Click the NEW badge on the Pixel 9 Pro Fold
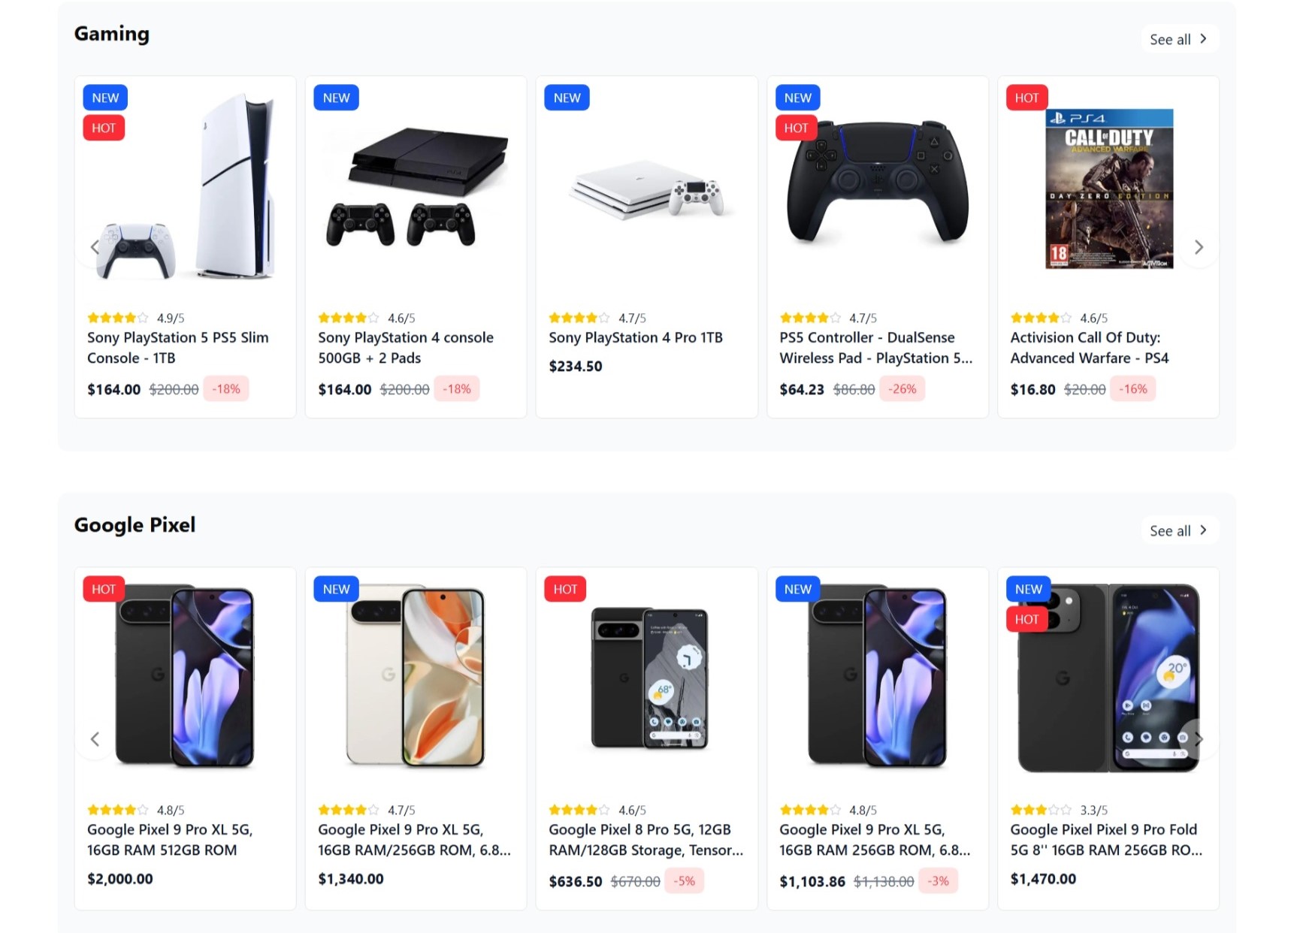The height and width of the screenshot is (933, 1294). [1027, 589]
